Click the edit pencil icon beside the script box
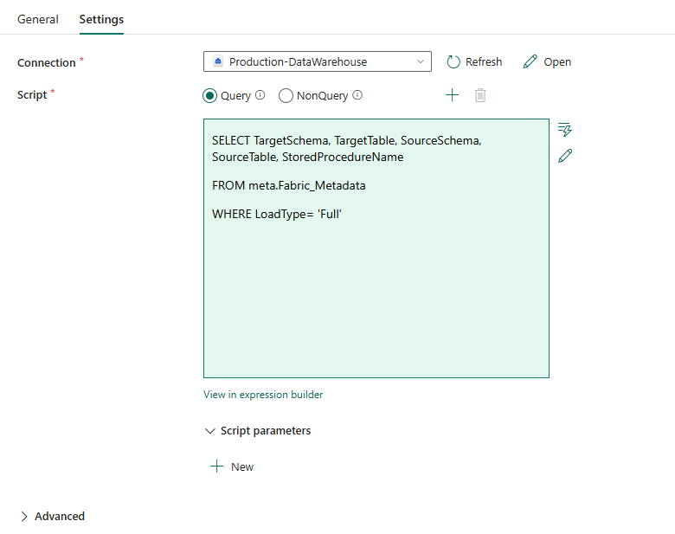 point(565,156)
